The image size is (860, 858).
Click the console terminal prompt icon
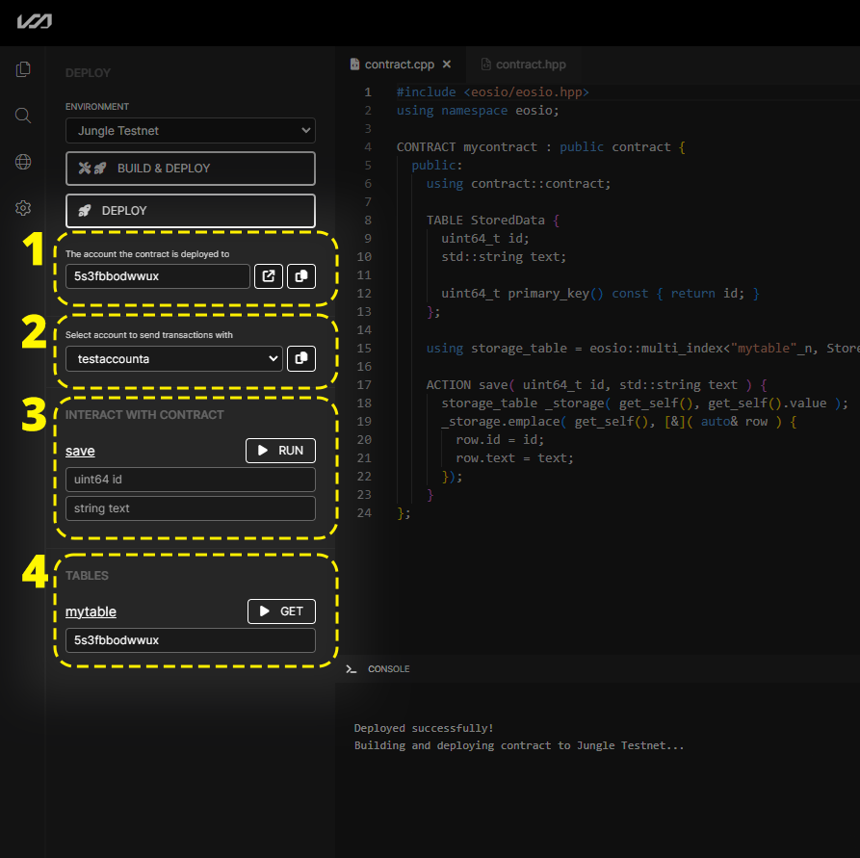[352, 668]
